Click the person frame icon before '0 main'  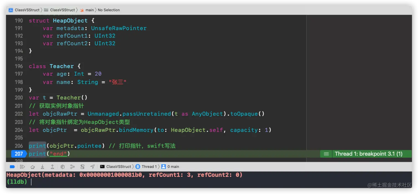point(163,167)
